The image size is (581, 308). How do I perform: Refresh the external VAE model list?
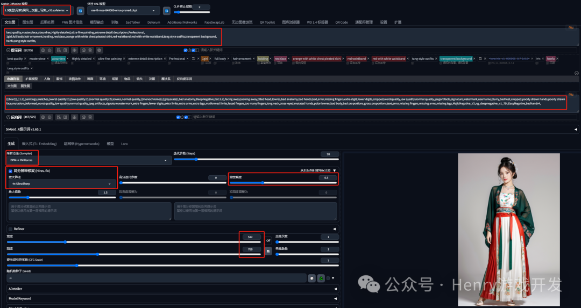(x=167, y=11)
